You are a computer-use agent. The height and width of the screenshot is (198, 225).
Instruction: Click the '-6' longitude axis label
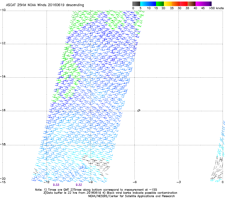134,182
